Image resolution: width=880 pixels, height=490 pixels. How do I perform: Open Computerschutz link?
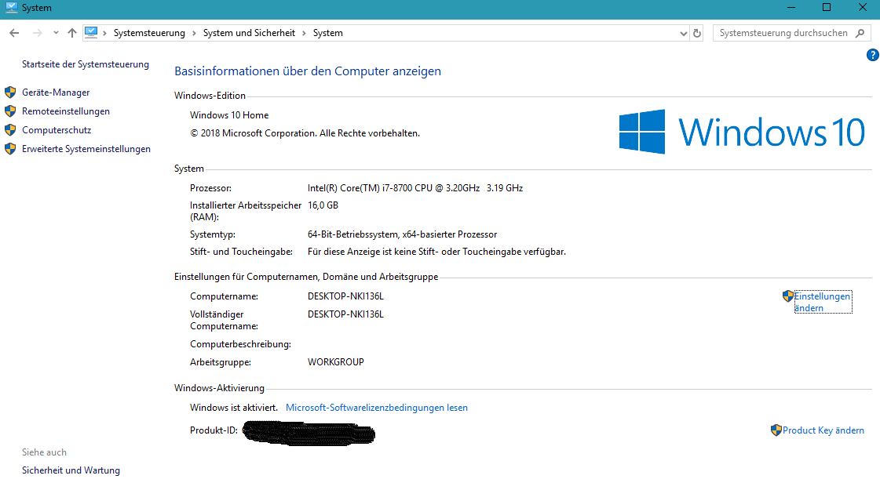pyautogui.click(x=56, y=130)
